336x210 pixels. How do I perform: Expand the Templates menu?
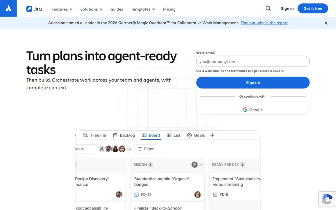[x=143, y=9]
